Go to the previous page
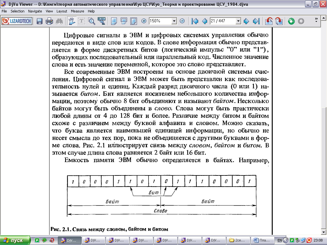Image resolution: width=327 pixels, height=245 pixels. [x=205, y=21]
